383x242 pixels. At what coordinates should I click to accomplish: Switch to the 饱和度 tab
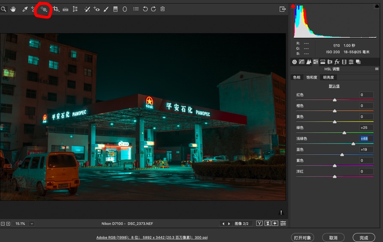[x=312, y=78]
